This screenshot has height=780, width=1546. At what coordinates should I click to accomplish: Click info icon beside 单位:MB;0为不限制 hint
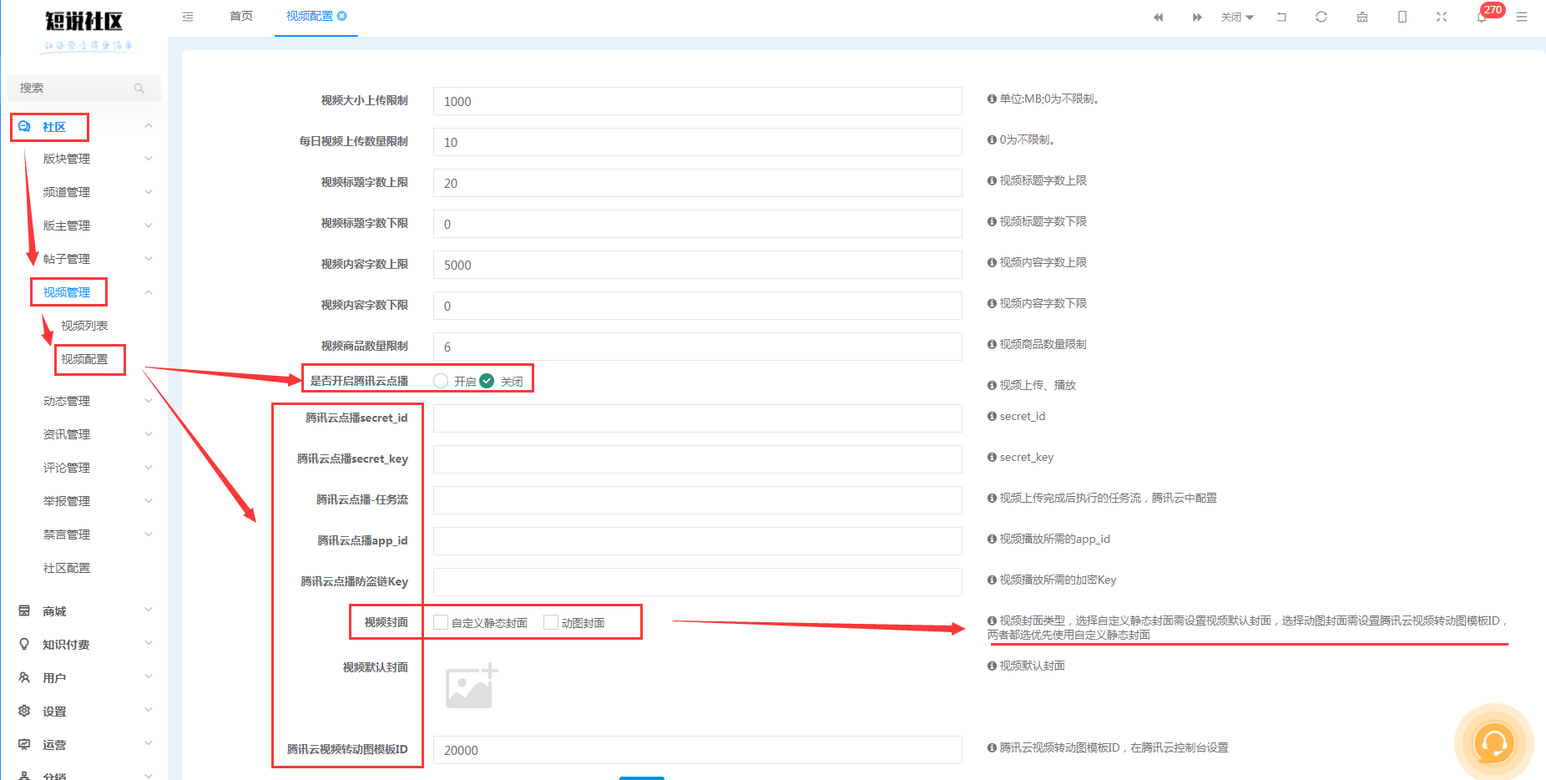click(x=992, y=99)
